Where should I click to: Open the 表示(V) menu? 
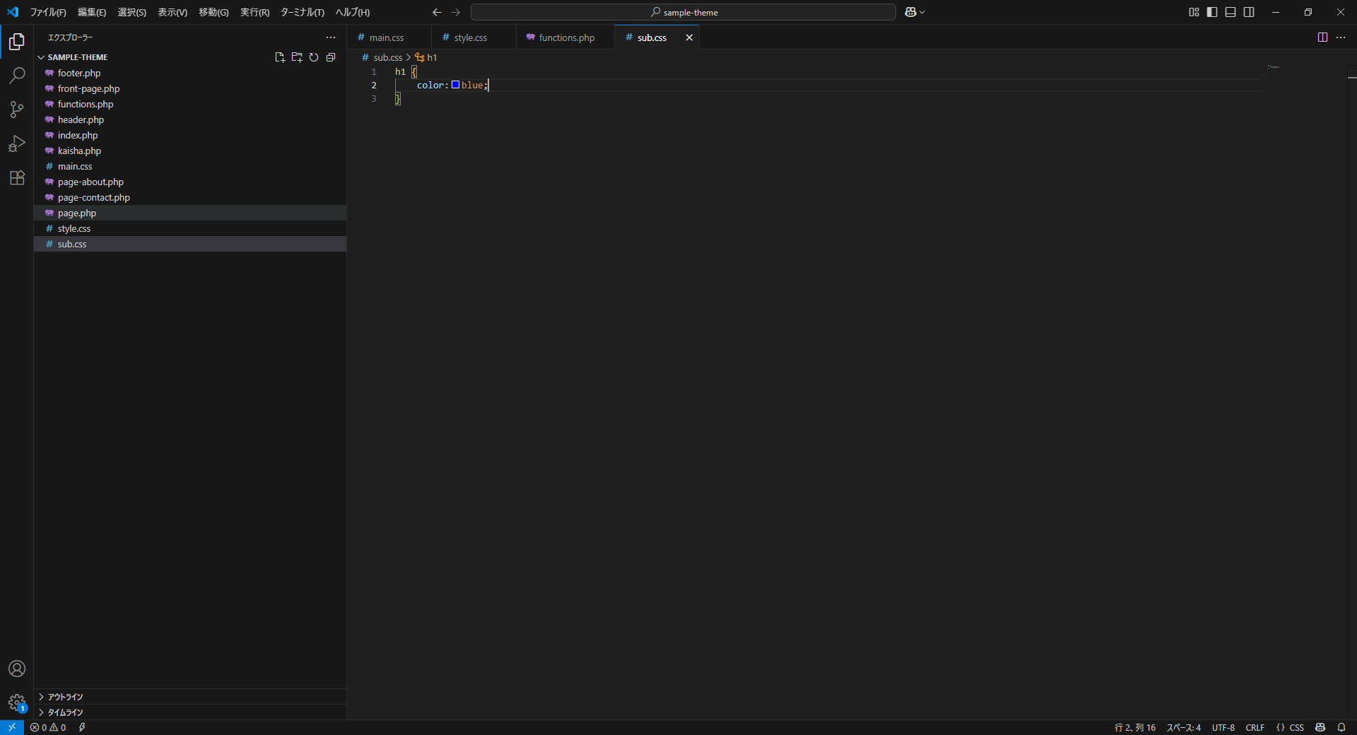coord(172,12)
